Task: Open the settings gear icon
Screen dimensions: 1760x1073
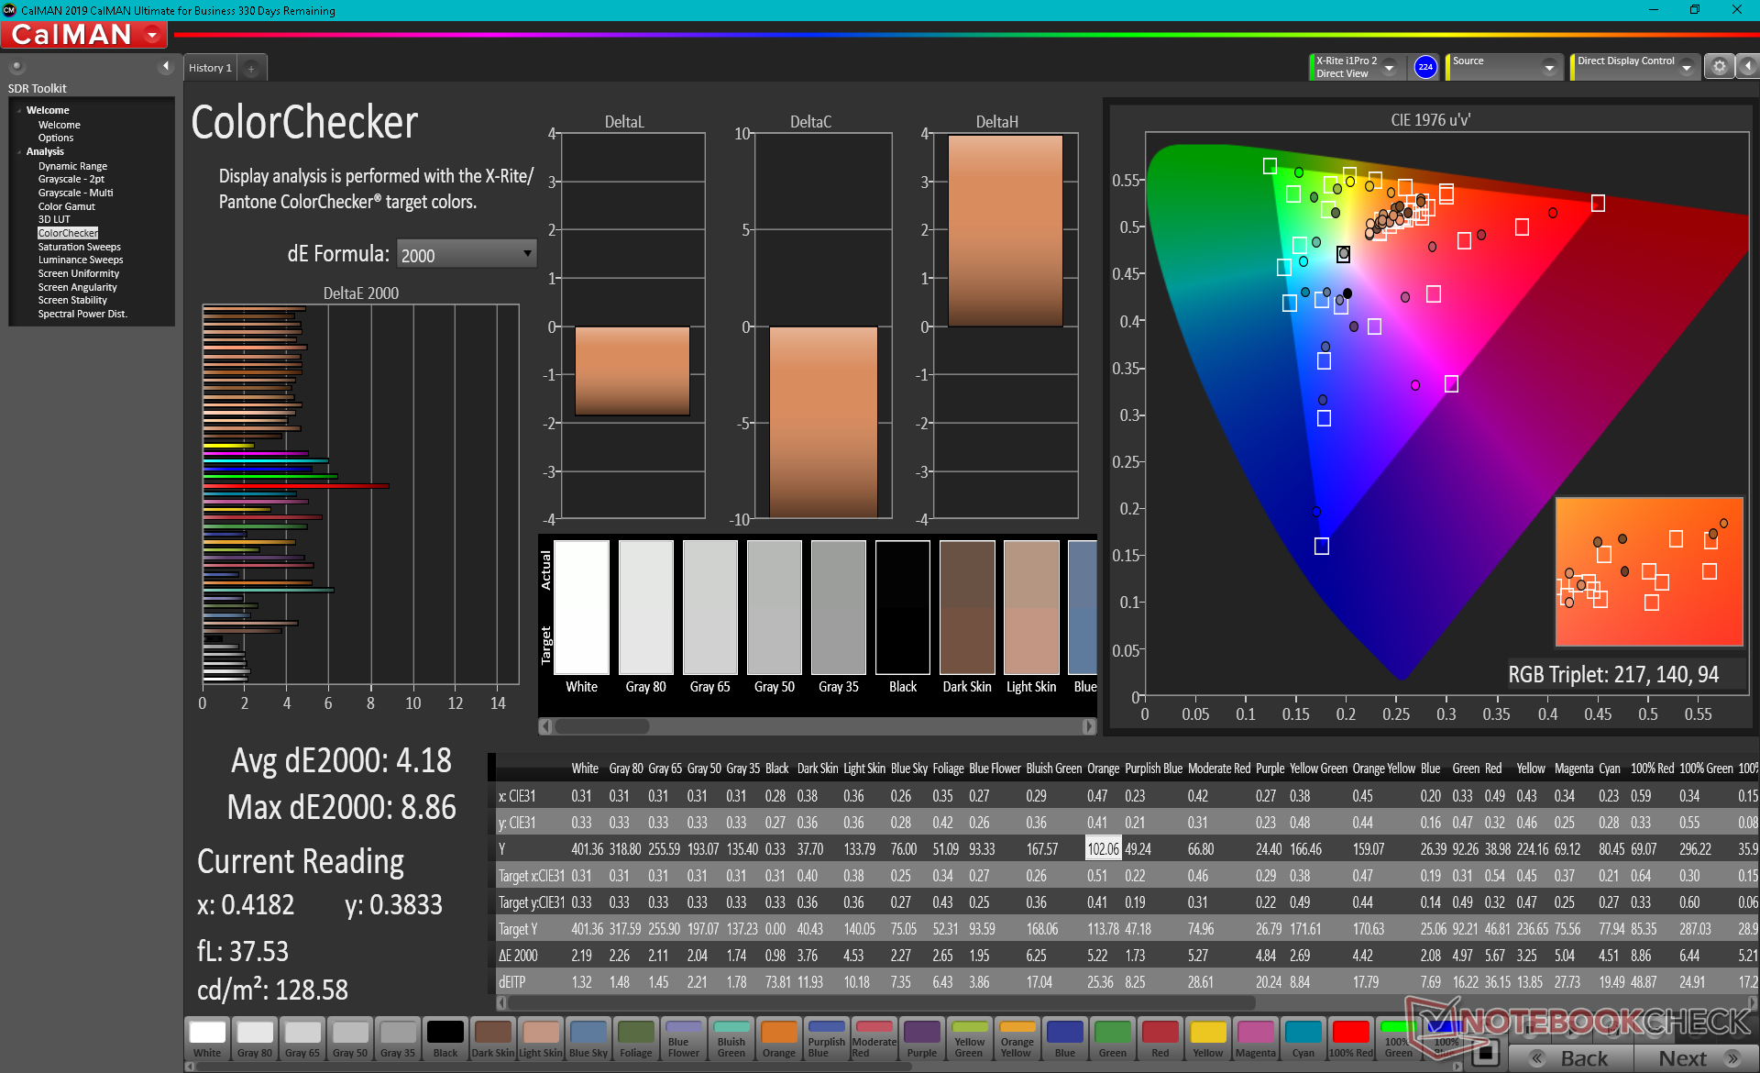Action: coord(1719,67)
